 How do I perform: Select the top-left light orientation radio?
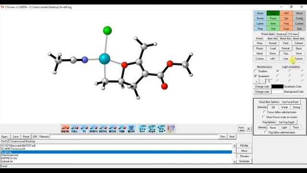click(278, 71)
